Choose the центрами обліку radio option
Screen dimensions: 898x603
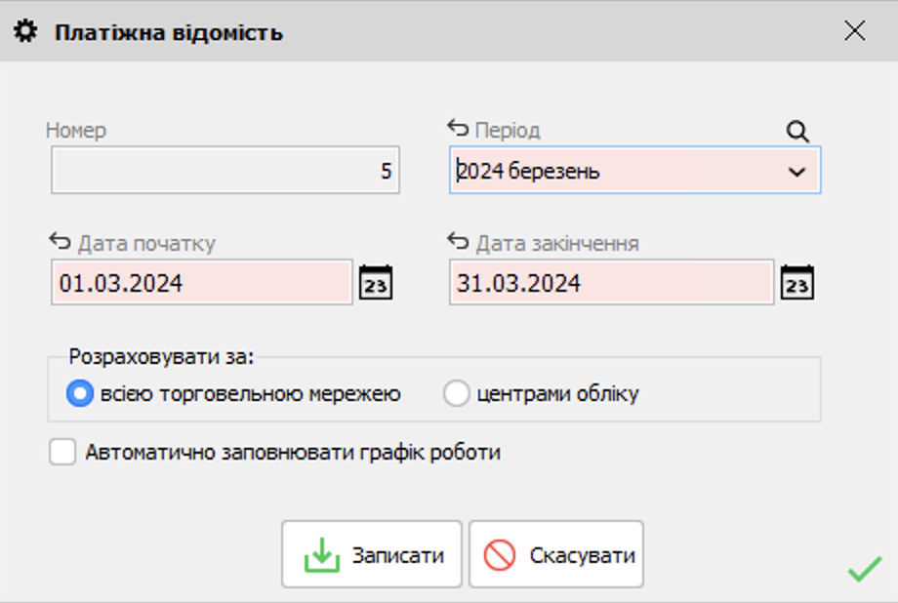pos(457,394)
